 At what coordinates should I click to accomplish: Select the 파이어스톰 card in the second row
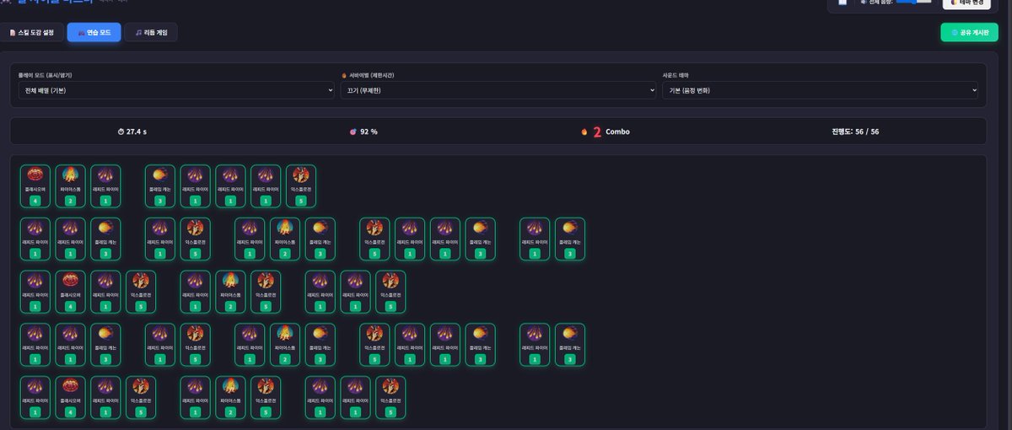285,239
